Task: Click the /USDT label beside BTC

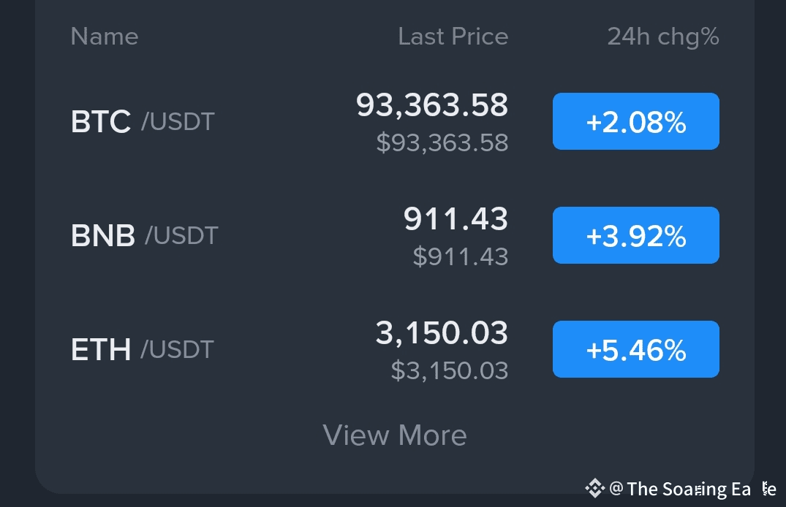Action: coord(178,121)
